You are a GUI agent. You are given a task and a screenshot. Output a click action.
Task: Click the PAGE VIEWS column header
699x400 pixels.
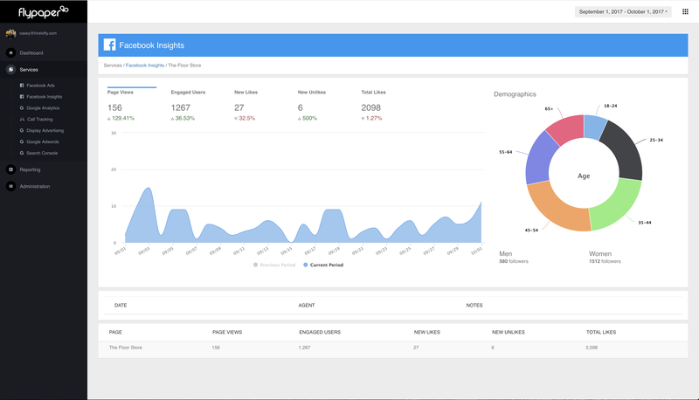pos(227,332)
